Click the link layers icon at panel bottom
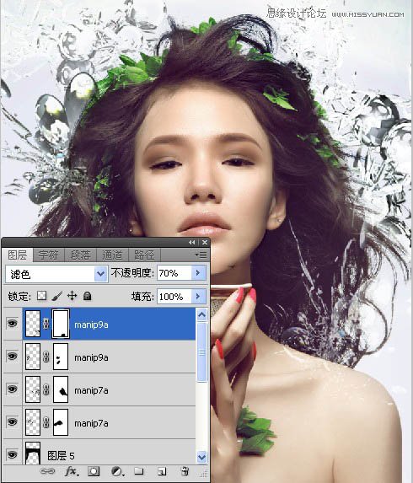This screenshot has width=413, height=483. 47,471
